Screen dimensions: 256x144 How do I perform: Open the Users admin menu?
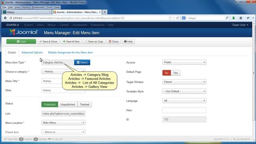click(40, 25)
